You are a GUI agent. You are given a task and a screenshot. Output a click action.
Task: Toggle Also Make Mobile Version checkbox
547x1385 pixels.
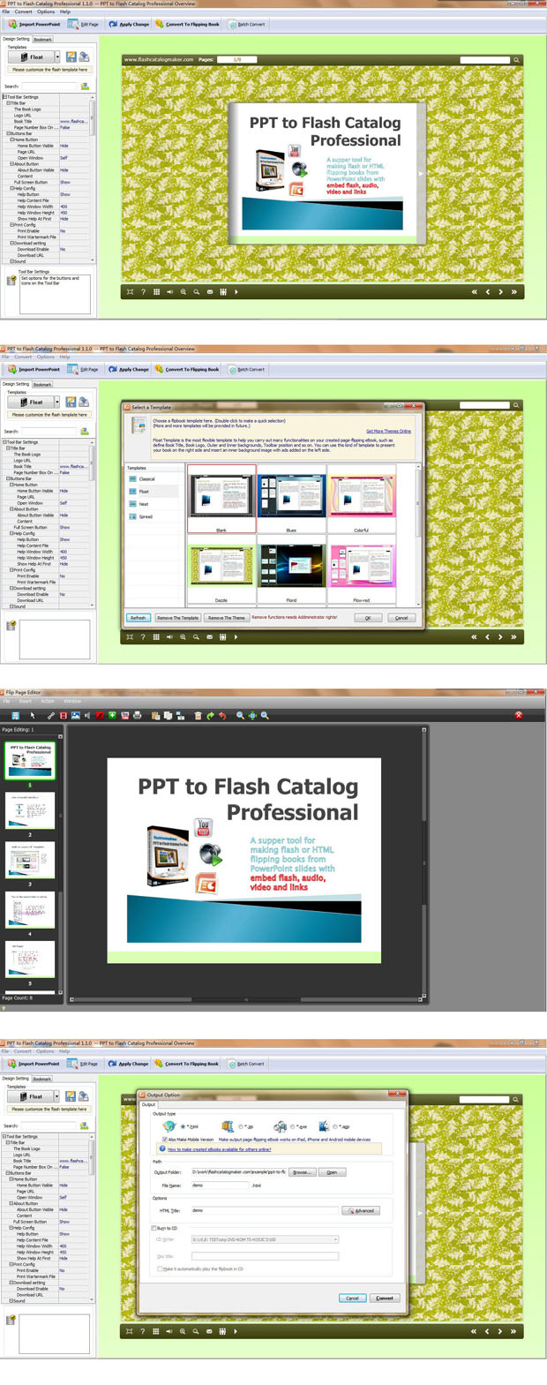point(164,1140)
